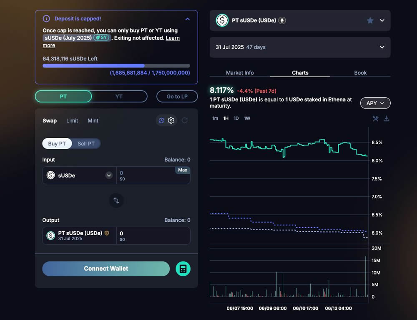Open the swap settings gear
The image size is (417, 320).
171,120
